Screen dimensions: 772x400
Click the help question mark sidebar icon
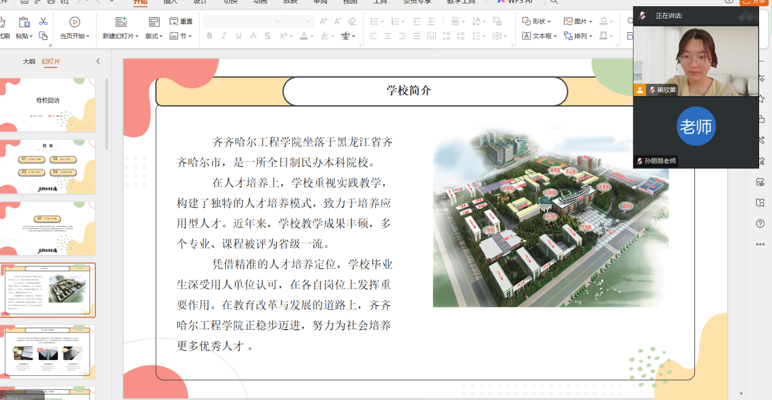760,224
